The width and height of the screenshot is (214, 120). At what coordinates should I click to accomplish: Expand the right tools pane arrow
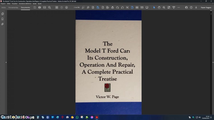(213, 62)
